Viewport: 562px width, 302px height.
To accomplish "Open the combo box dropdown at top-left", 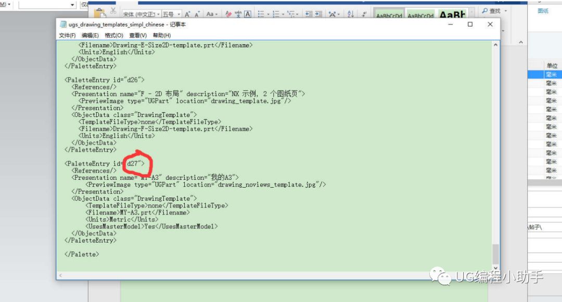I will tap(72, 5).
